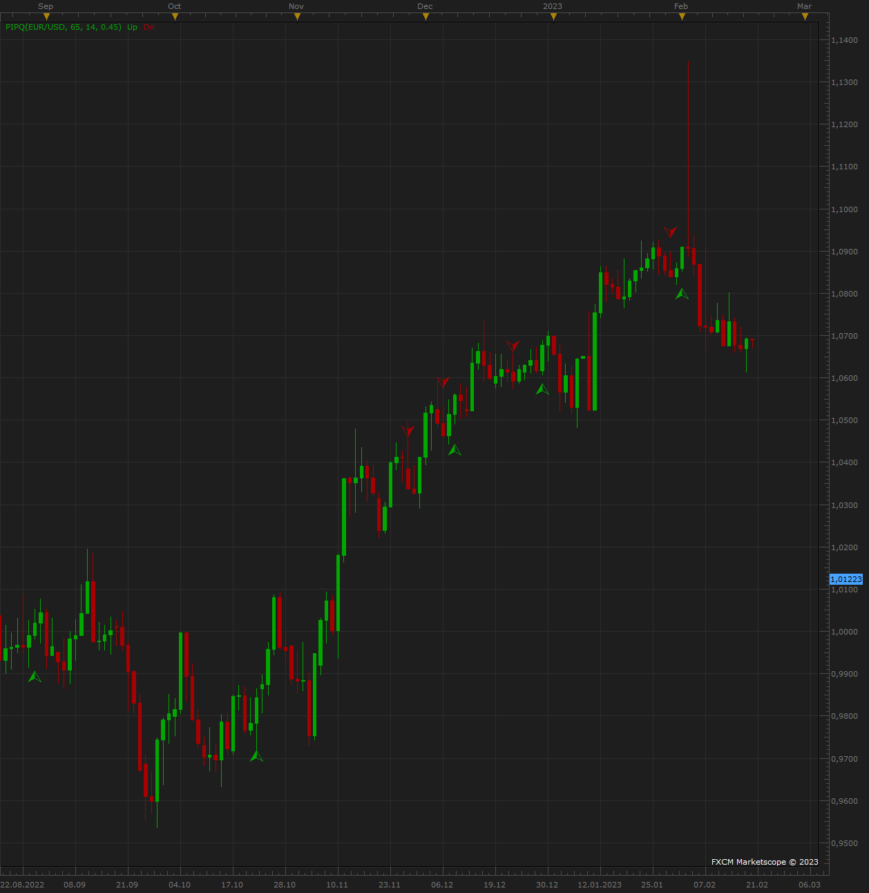The width and height of the screenshot is (869, 893).
Task: Click the 12.01.2023 date axis label
Action: coord(600,885)
